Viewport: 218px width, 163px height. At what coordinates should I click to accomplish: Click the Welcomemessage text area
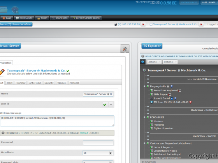(57, 121)
